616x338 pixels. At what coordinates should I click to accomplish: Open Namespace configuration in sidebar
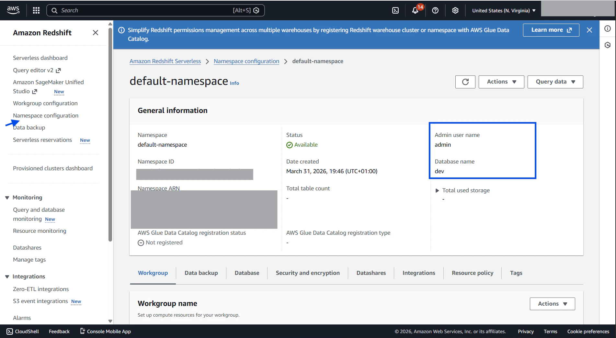pyautogui.click(x=46, y=116)
